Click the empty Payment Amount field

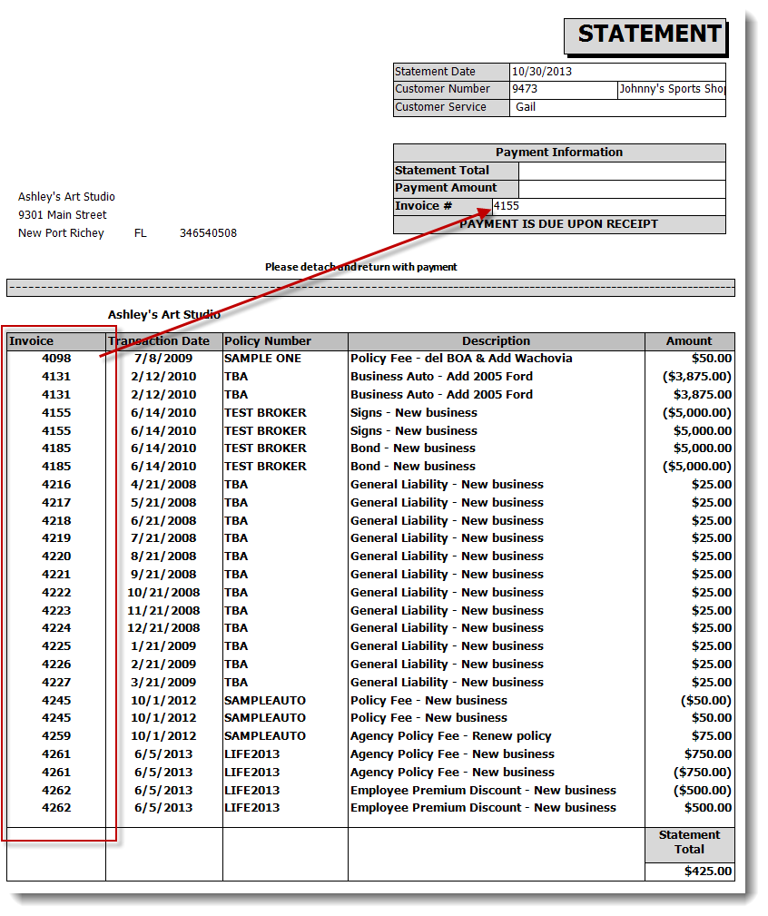622,189
